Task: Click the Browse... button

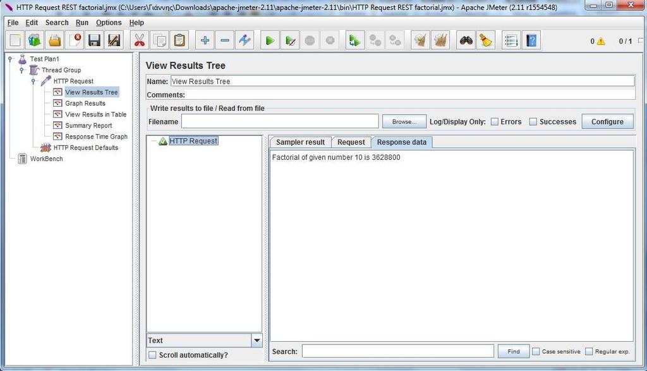Action: (404, 122)
